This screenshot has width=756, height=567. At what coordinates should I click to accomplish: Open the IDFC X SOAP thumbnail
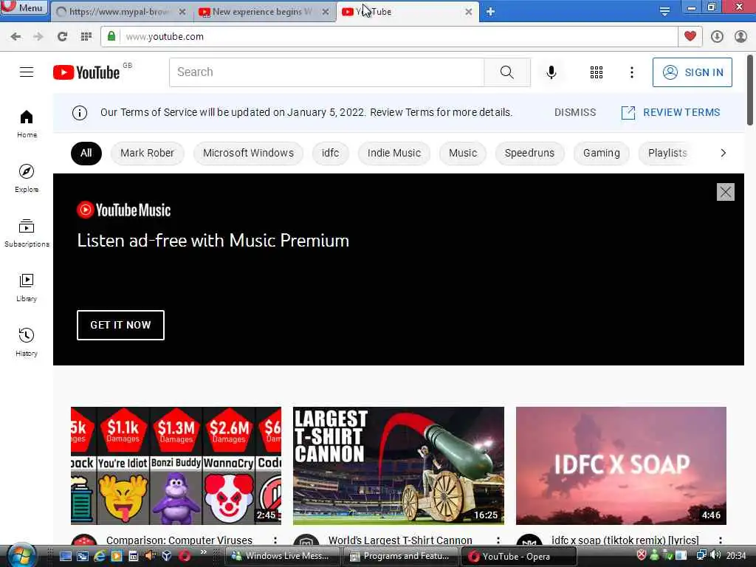[x=621, y=466]
